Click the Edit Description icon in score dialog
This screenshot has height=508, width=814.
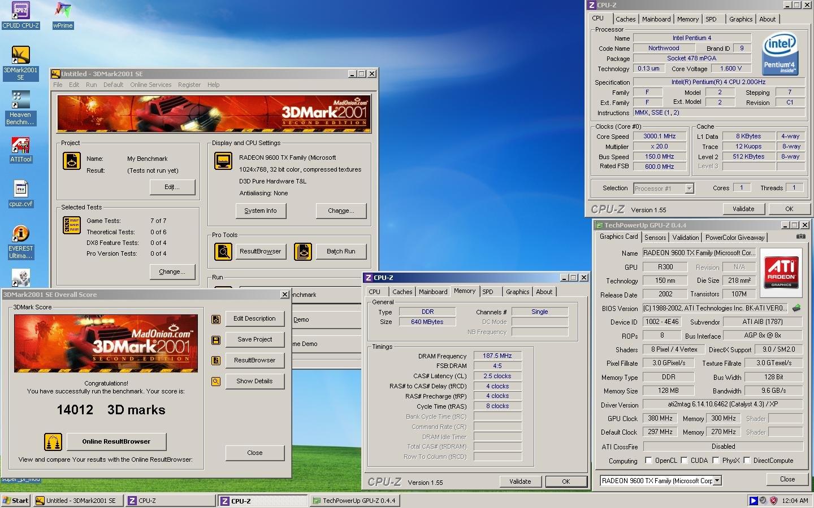(x=215, y=319)
